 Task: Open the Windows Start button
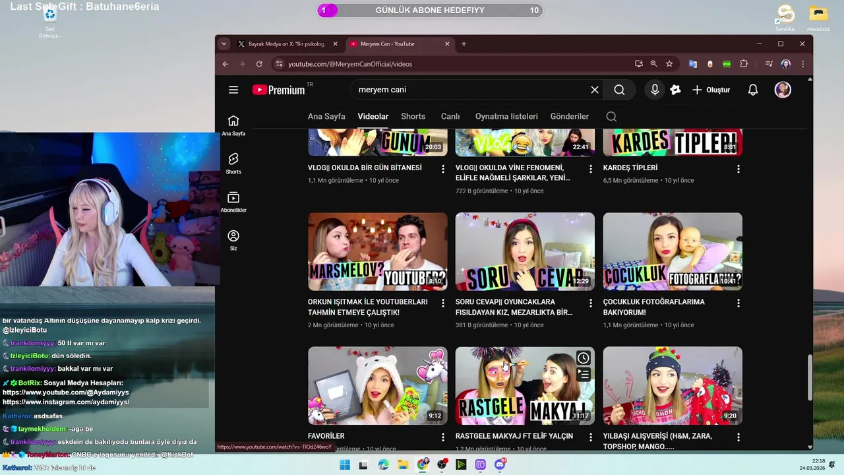click(x=344, y=464)
